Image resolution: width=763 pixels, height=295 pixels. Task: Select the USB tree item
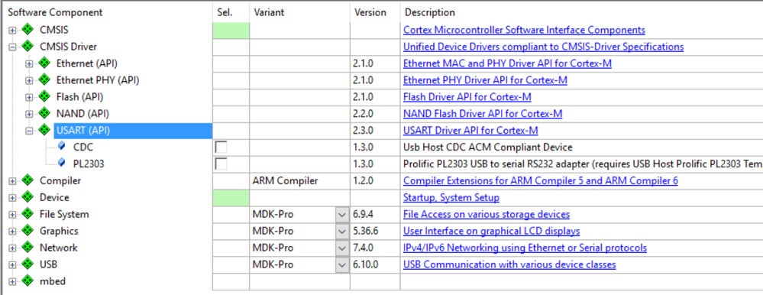click(48, 264)
